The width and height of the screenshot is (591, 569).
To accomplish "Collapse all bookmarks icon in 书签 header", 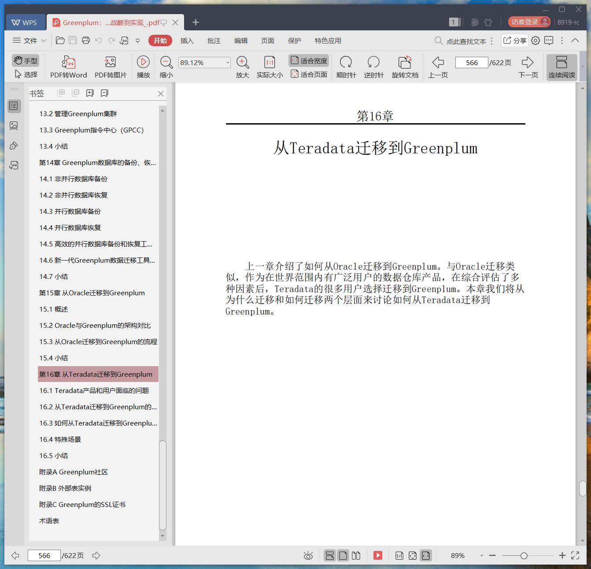I will [x=75, y=92].
